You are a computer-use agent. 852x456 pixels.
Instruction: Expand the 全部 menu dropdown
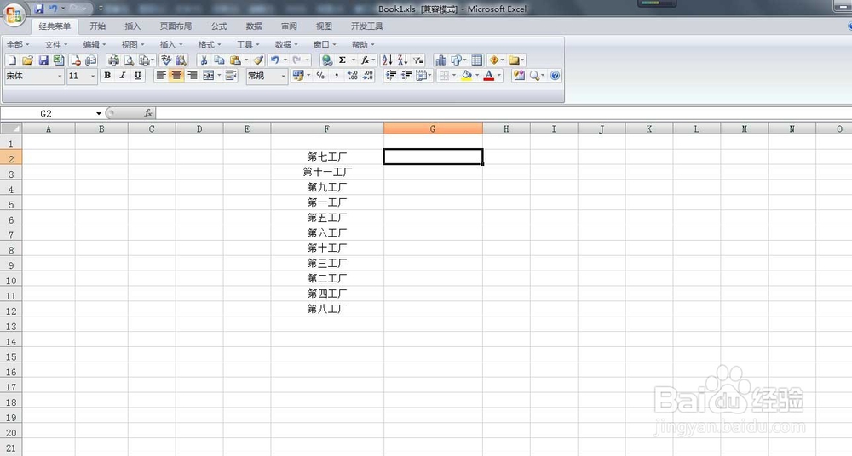18,44
